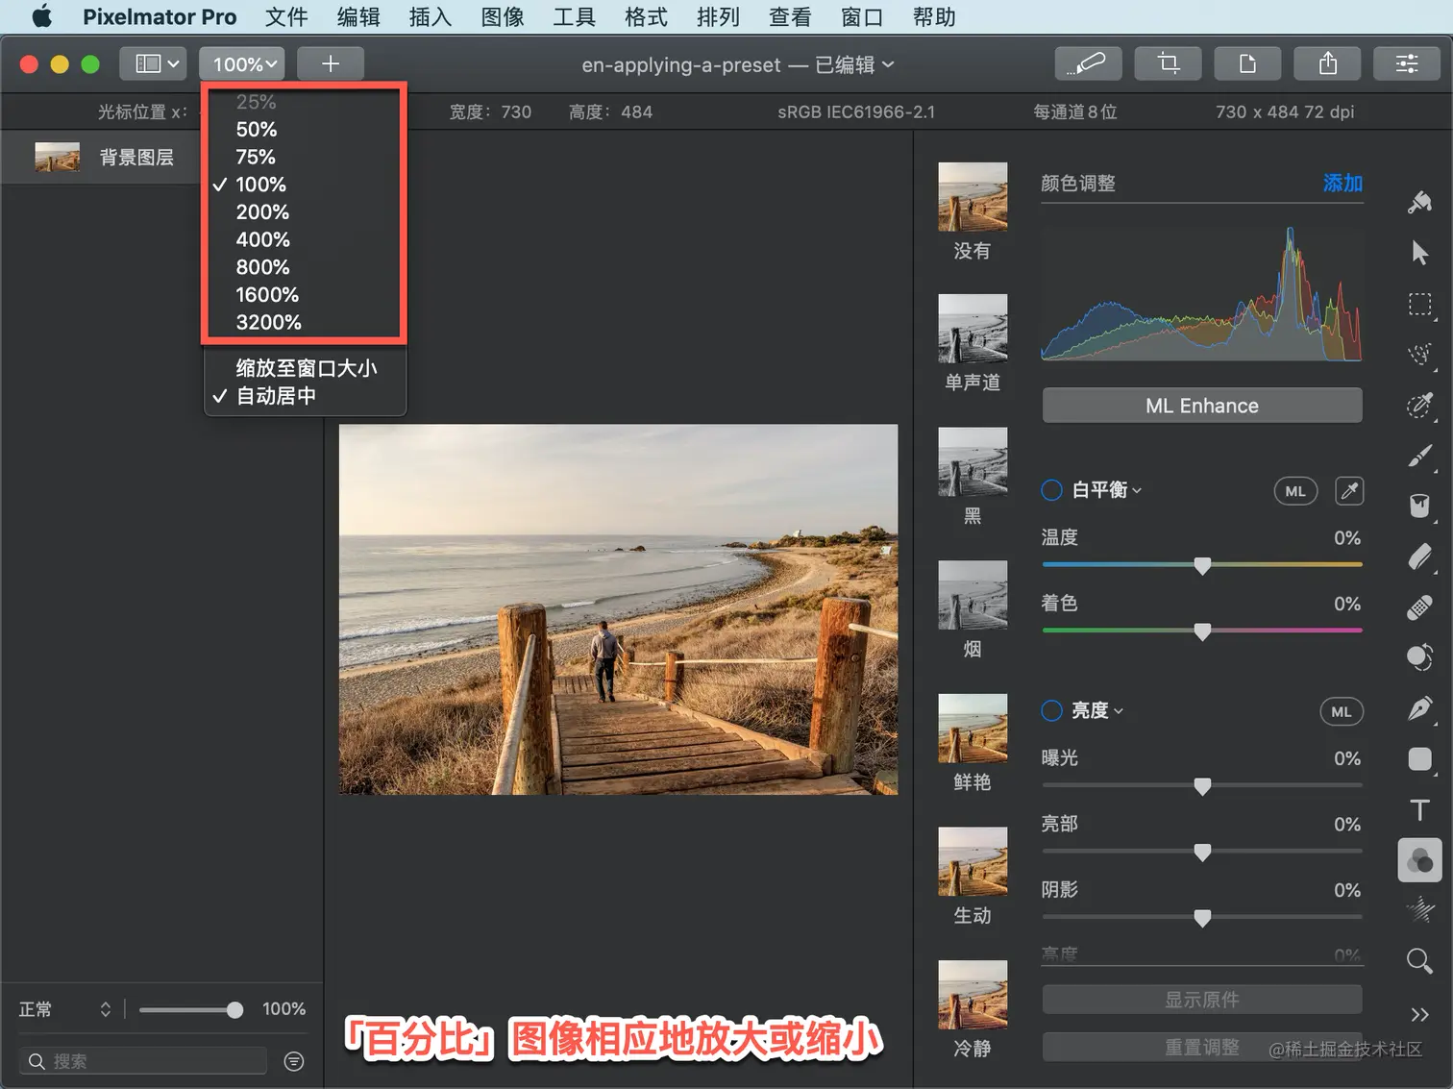Select the Arrange arrow tool
Viewport: 1453px width, 1089px height.
pos(1419,253)
